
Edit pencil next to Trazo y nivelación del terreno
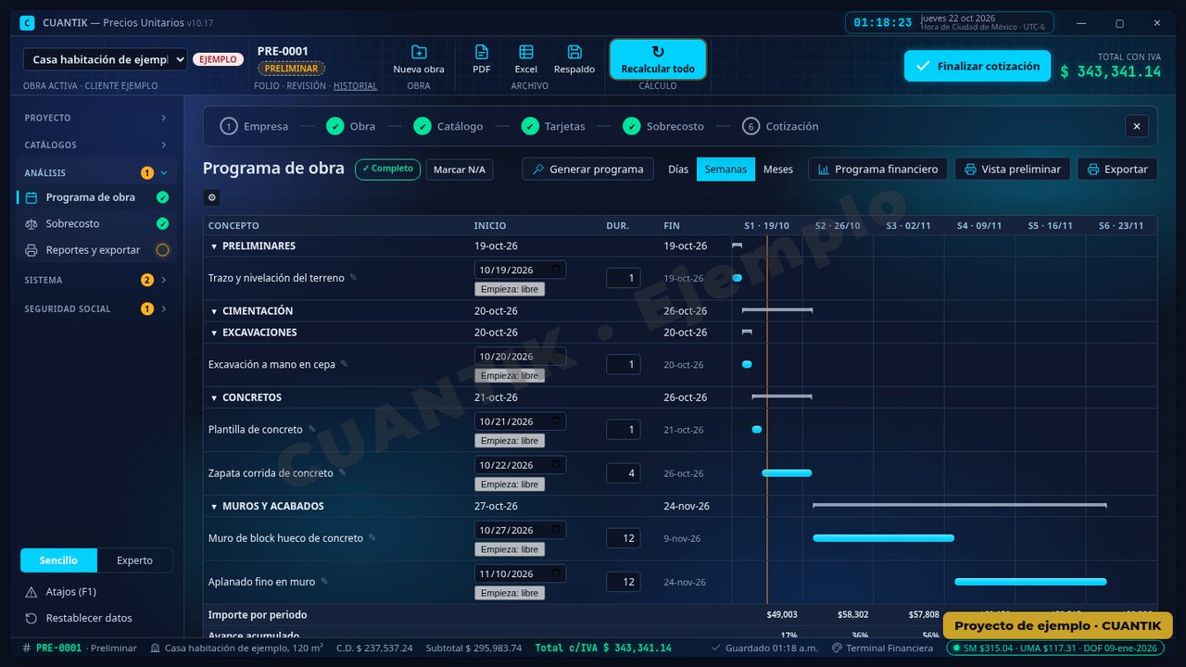click(353, 278)
